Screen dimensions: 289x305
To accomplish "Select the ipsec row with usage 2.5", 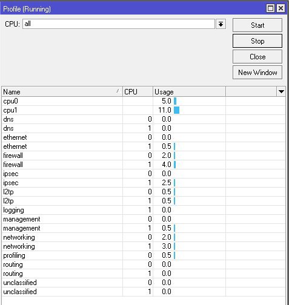I will click(144, 183).
